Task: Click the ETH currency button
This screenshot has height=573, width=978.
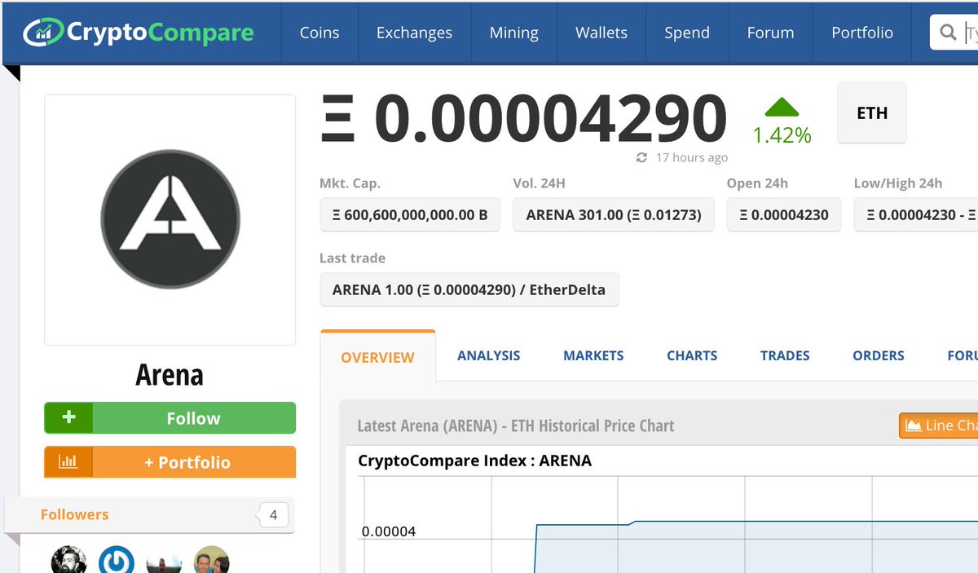Action: point(872,113)
